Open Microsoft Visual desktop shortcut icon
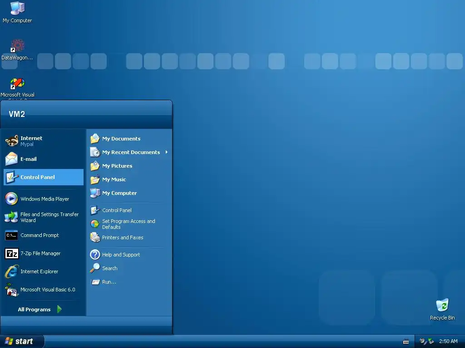 point(17,87)
